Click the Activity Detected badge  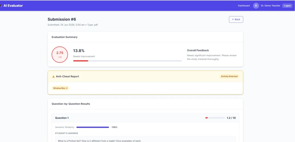229,76
